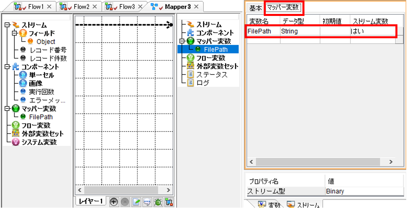Close the Mapper3 tab
The image size is (407, 208).
click(x=196, y=6)
